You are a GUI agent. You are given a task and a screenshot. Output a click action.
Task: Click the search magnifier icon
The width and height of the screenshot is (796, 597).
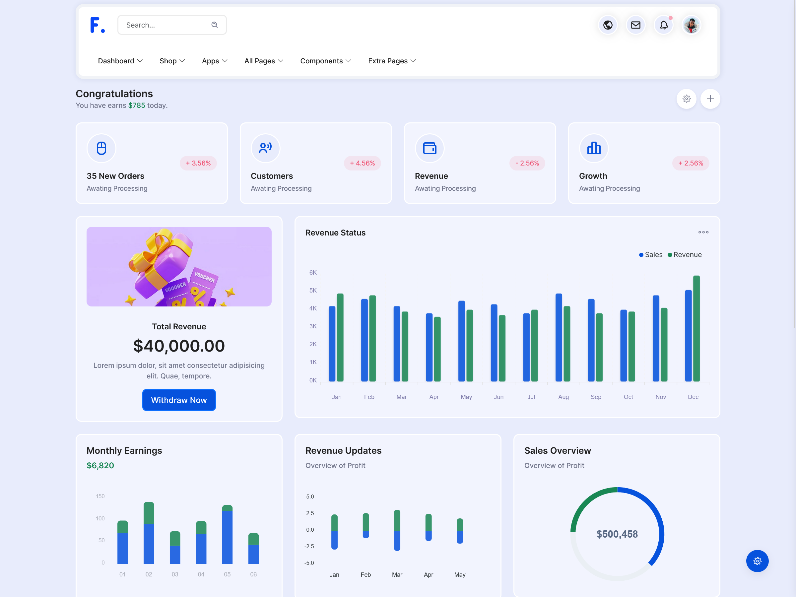(x=215, y=25)
